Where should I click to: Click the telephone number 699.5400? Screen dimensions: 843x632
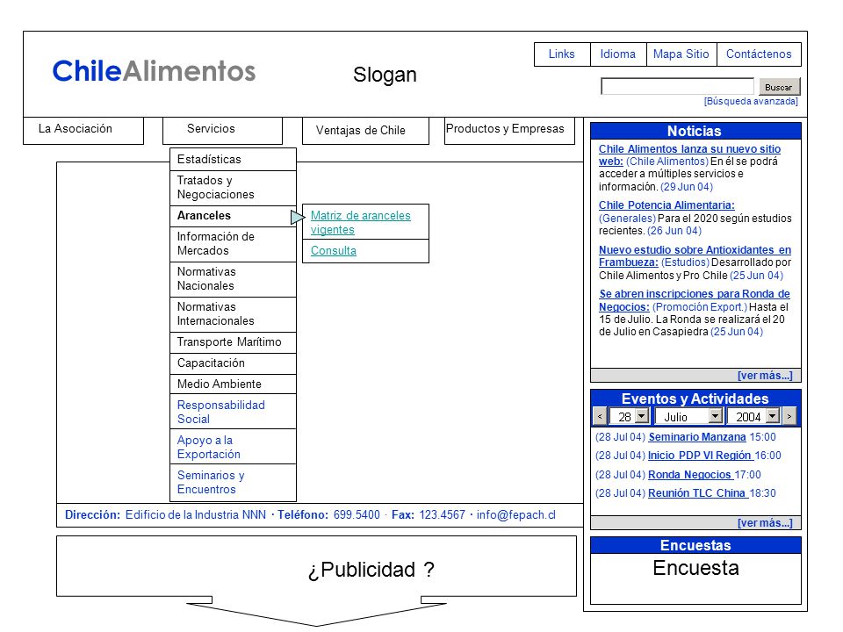pos(357,515)
